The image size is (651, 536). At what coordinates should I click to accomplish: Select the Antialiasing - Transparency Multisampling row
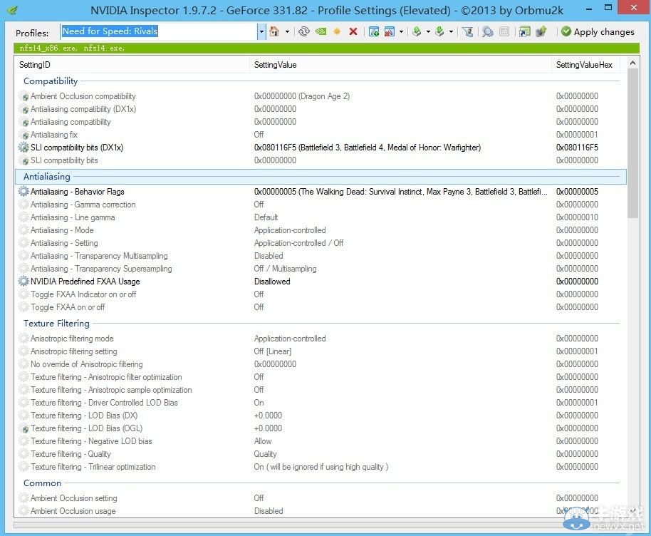tap(321, 256)
